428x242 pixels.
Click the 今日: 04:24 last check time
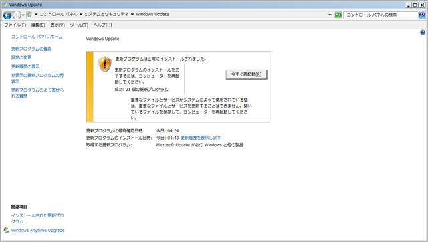tap(167, 130)
